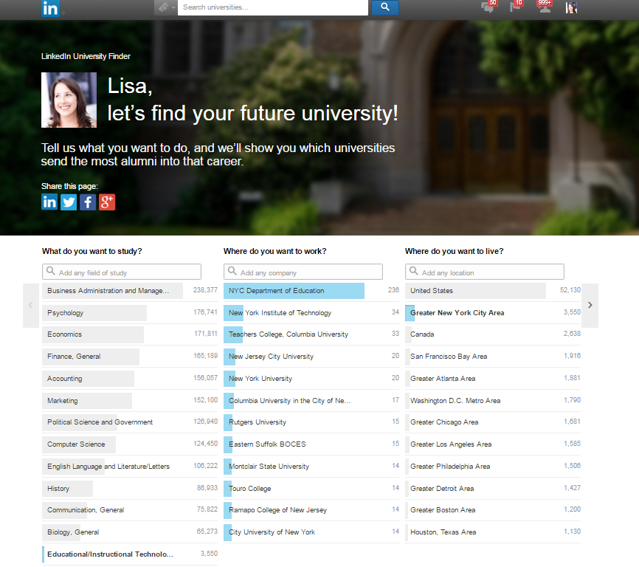The height and width of the screenshot is (567, 639).
Task: Select Eastern Suffolk BOCES
Action: [311, 444]
